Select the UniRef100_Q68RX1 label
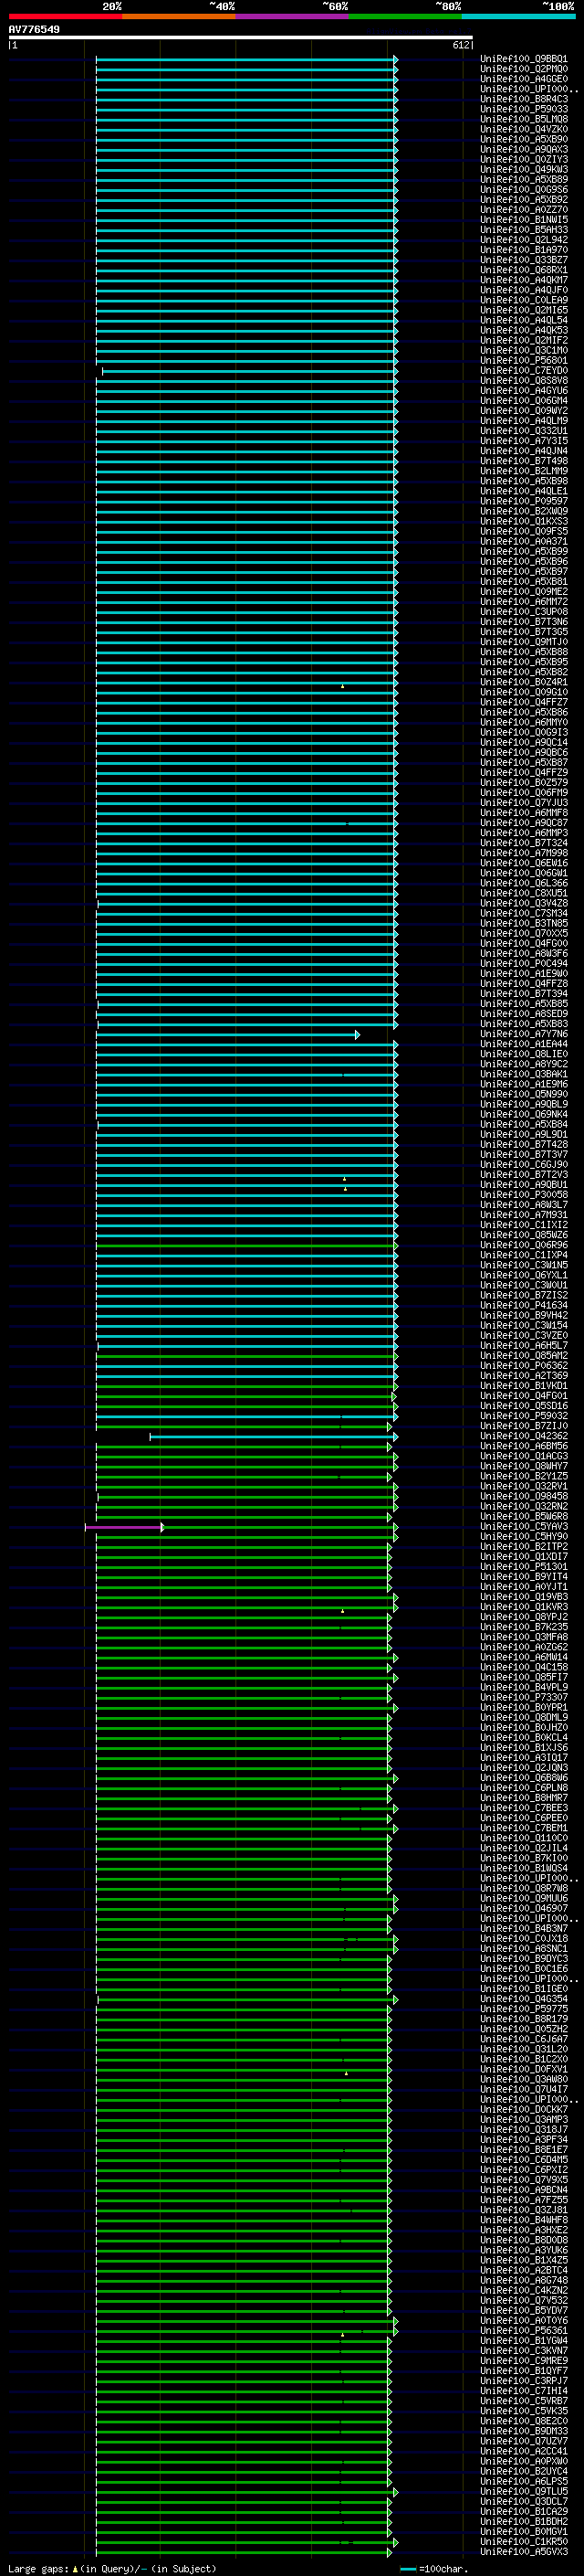This screenshot has height=2576, width=584. [x=524, y=270]
